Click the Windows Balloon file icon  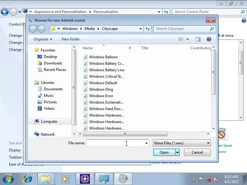coord(86,57)
